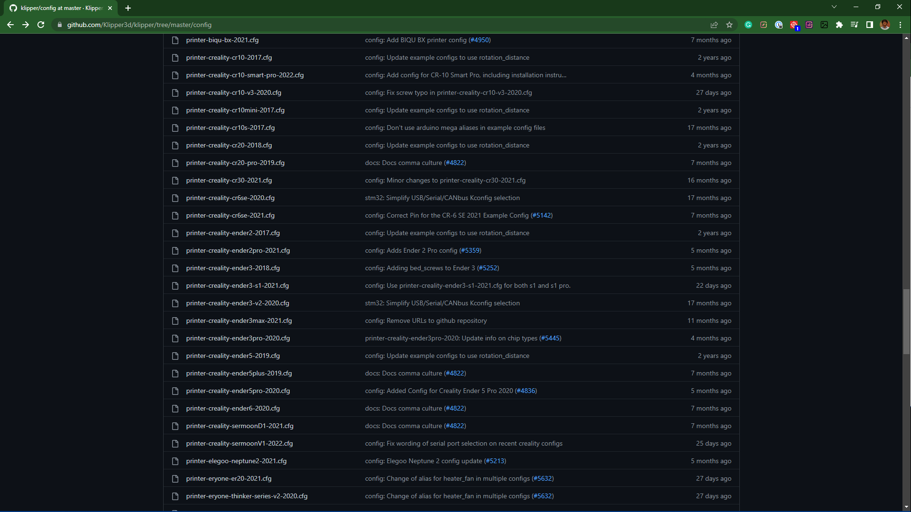The height and width of the screenshot is (512, 911).
Task: Click the page vertical scrollbar thumb
Action: 906,321
